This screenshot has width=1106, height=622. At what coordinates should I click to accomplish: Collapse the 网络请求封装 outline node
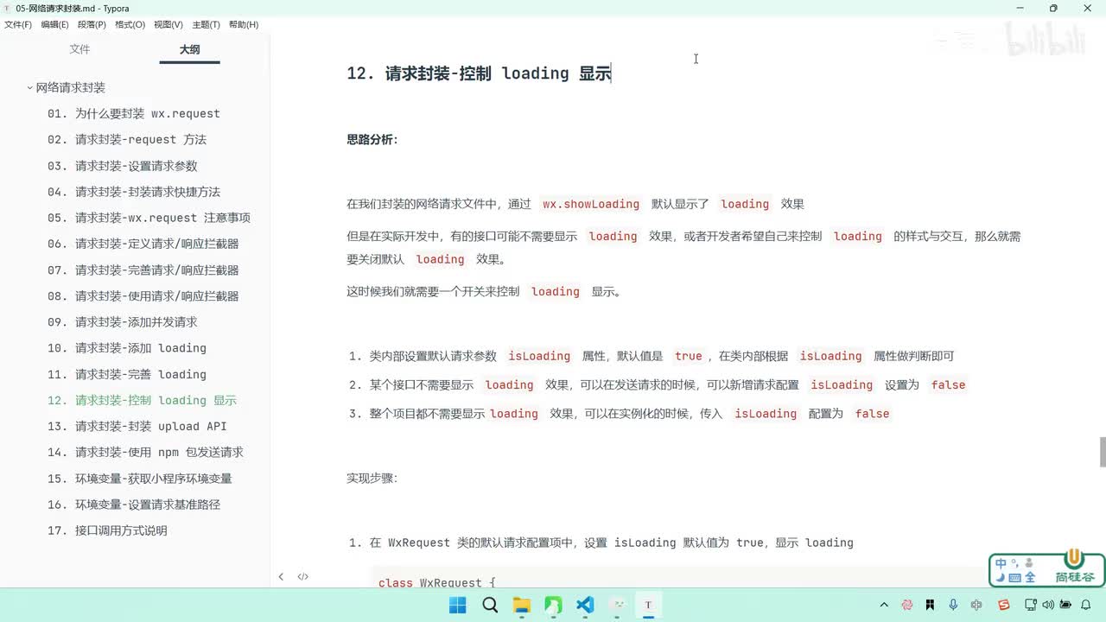point(29,88)
